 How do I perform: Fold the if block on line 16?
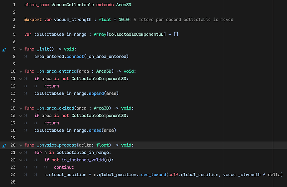pyautogui.click(x=21, y=116)
